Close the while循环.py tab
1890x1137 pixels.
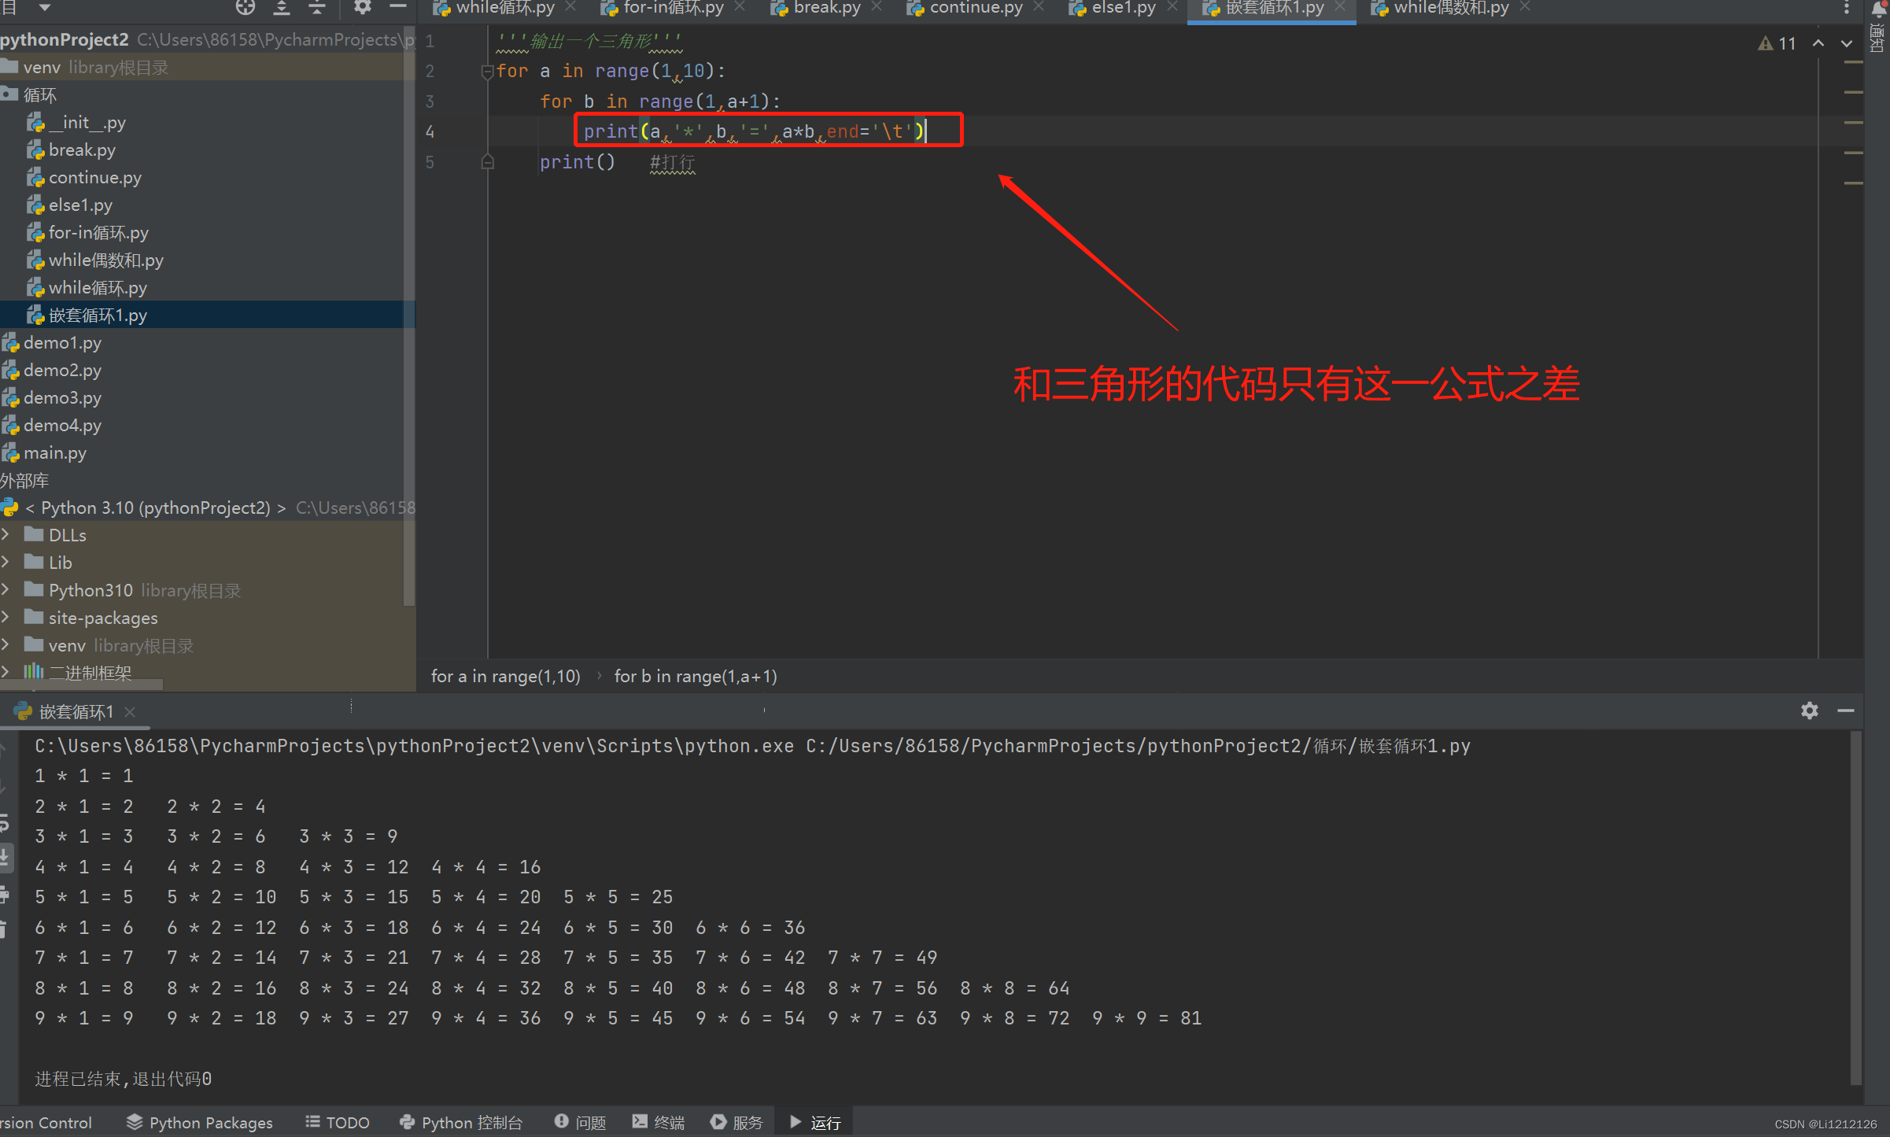click(x=571, y=7)
